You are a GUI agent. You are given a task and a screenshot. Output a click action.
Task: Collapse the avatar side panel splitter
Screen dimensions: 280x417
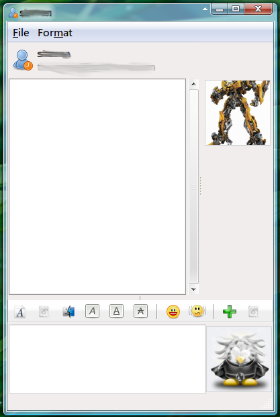point(201,186)
